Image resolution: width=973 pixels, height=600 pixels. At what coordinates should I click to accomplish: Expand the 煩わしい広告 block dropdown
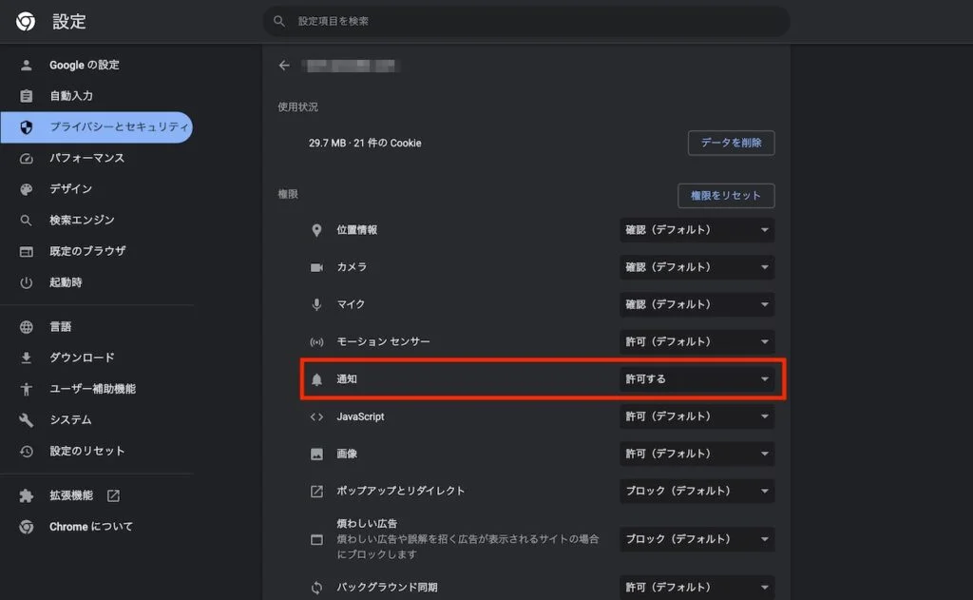point(696,539)
